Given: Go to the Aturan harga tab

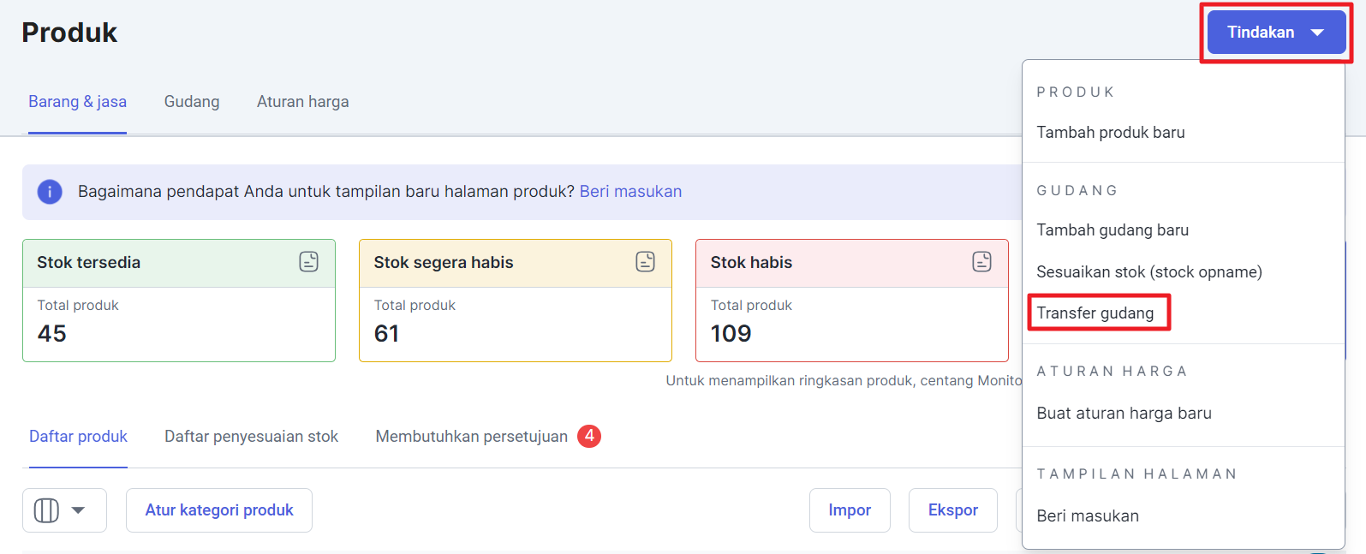Looking at the screenshot, I should click(x=303, y=102).
